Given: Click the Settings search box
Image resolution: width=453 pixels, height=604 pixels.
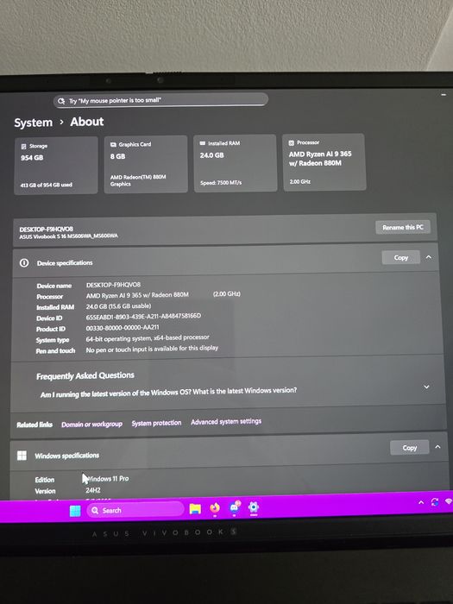Looking at the screenshot, I should click(x=160, y=100).
